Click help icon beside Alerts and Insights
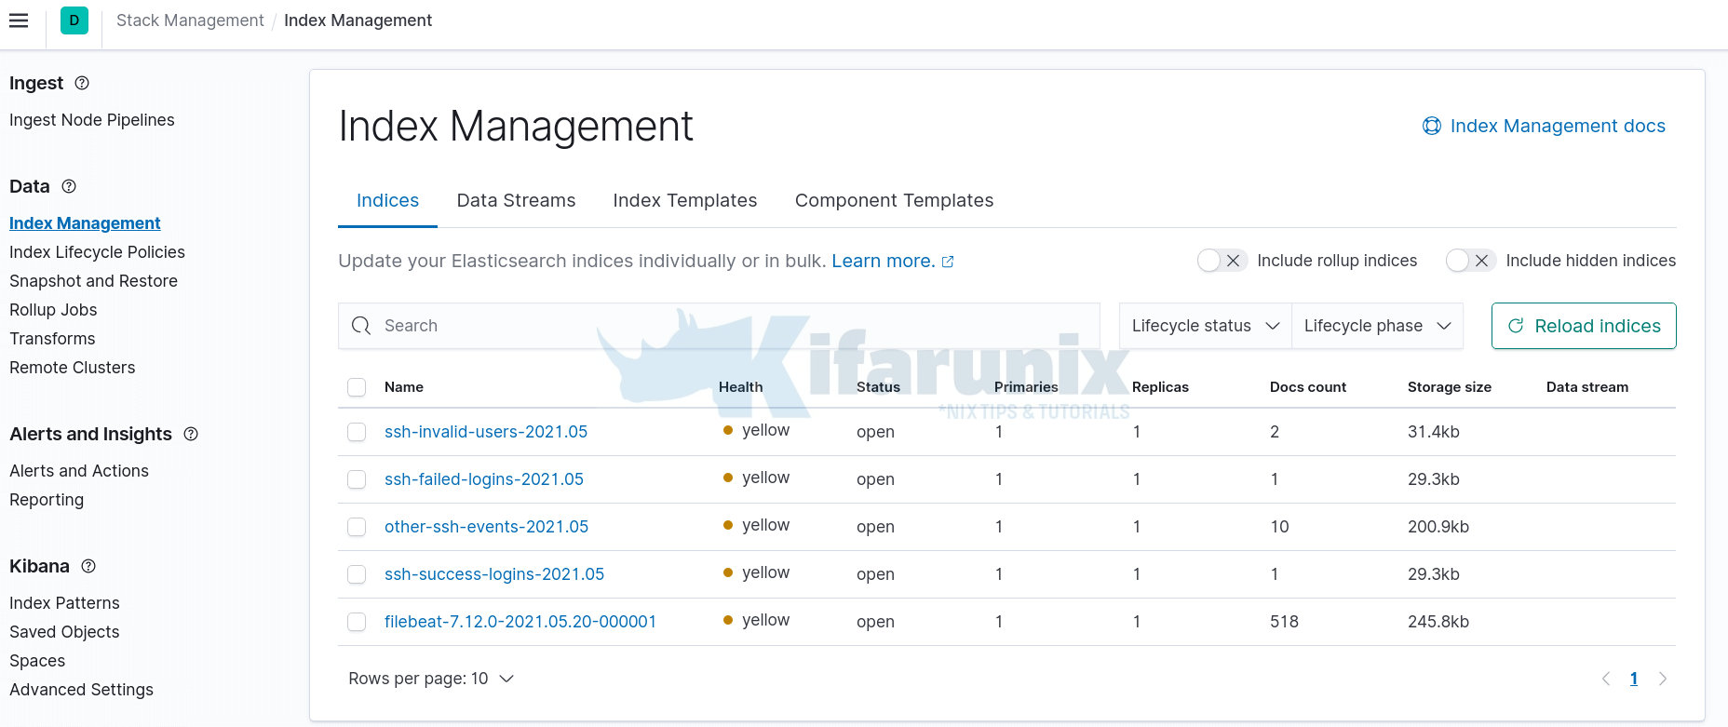The width and height of the screenshot is (1728, 727). [x=191, y=434]
